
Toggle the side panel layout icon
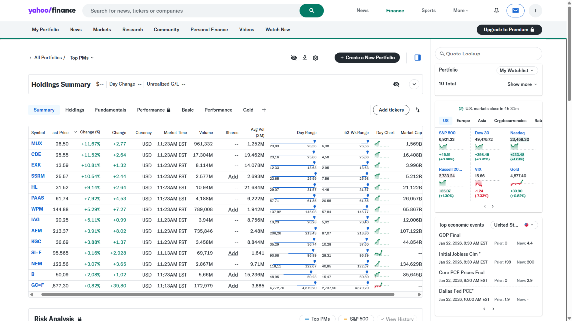click(417, 58)
